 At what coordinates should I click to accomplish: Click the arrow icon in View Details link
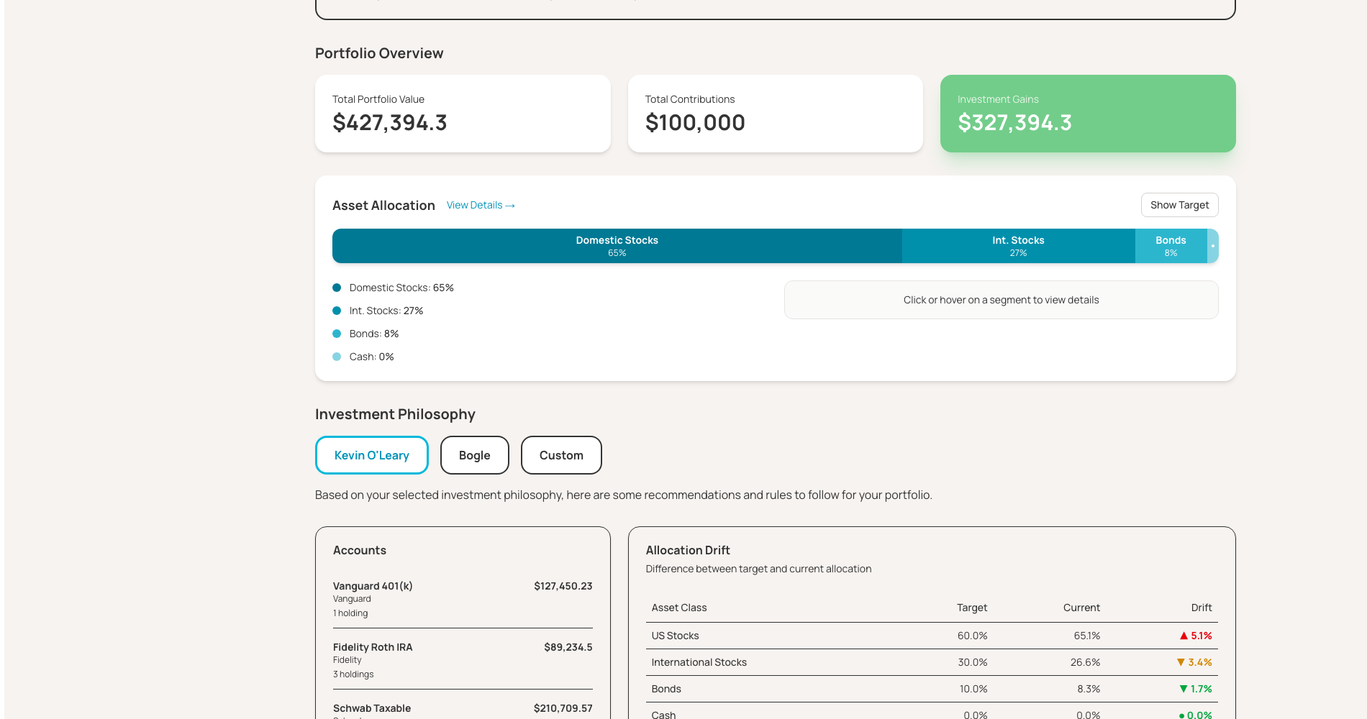click(509, 206)
